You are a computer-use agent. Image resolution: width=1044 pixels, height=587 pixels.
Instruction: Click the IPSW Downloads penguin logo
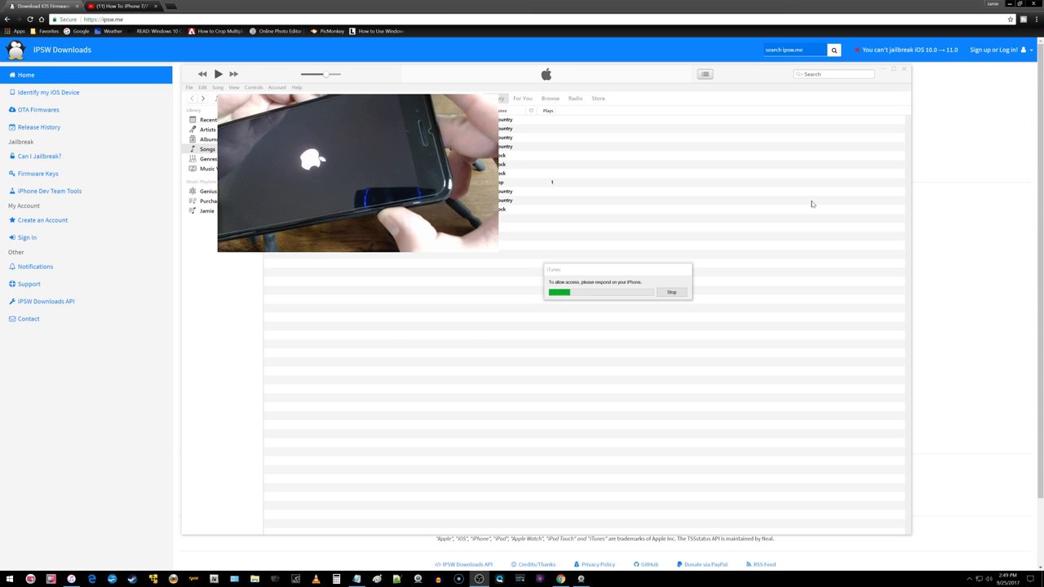[x=15, y=50]
